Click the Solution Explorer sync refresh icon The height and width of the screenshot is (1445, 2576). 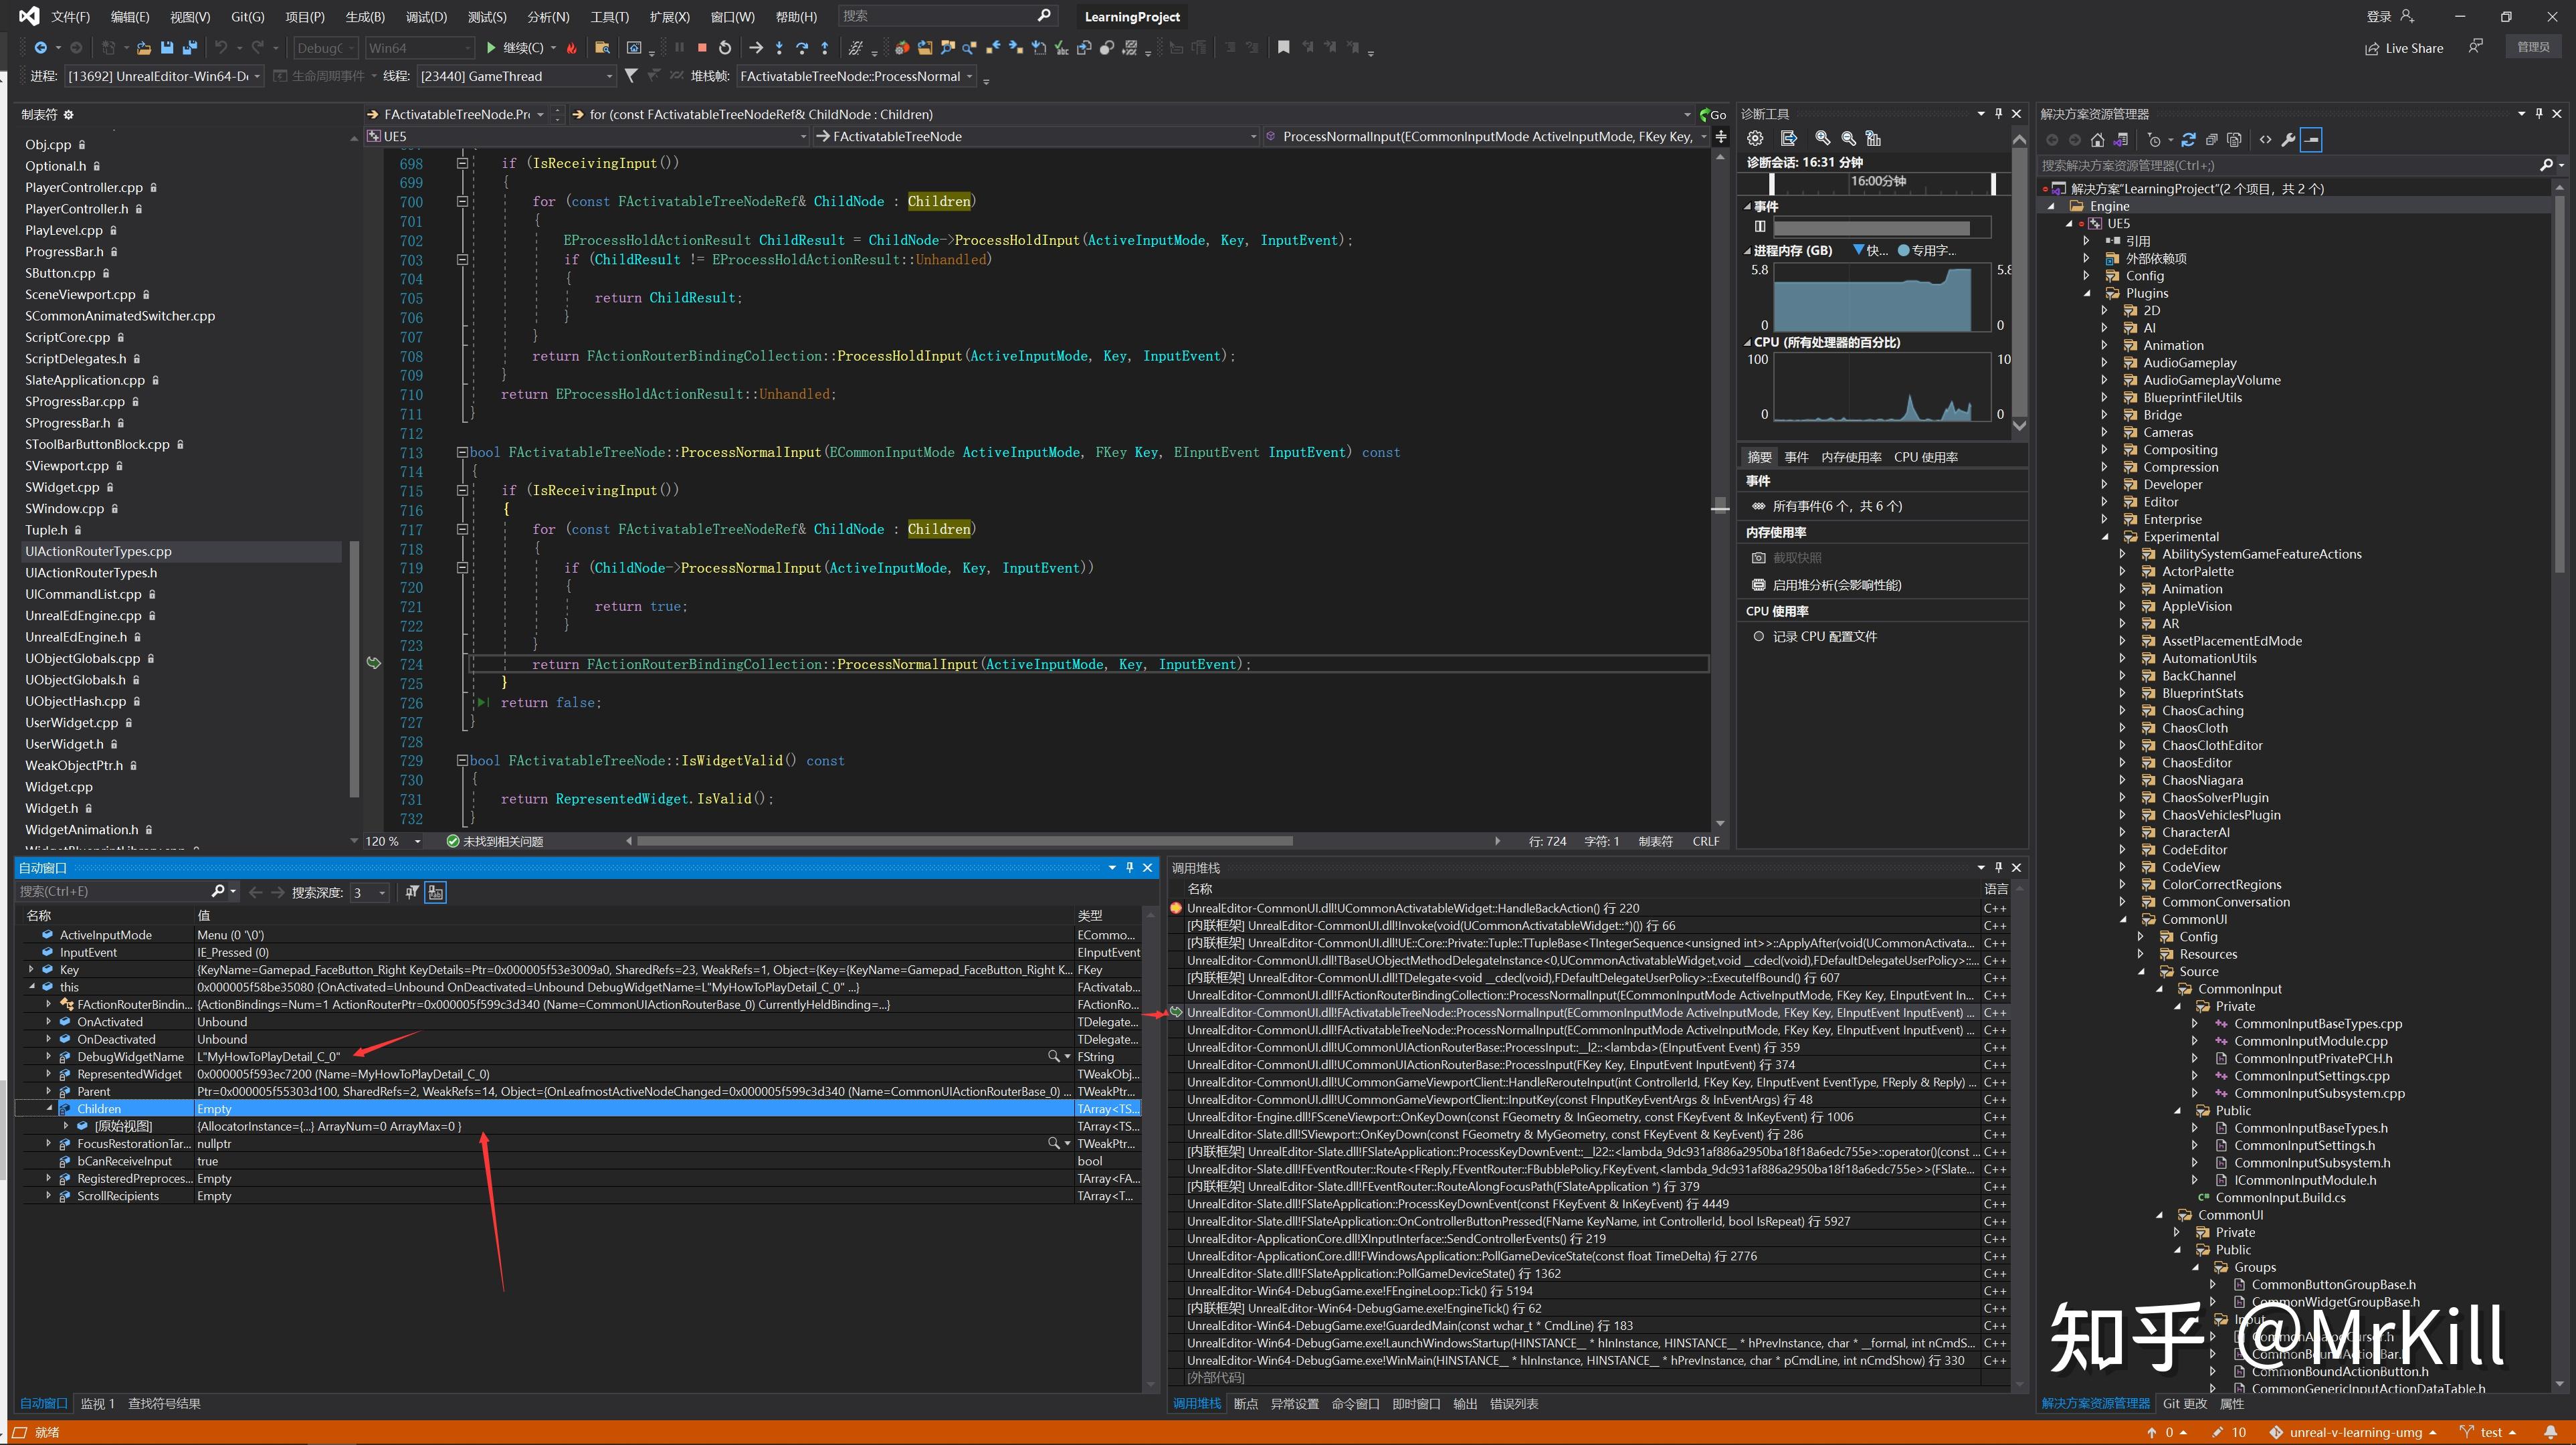[2189, 140]
